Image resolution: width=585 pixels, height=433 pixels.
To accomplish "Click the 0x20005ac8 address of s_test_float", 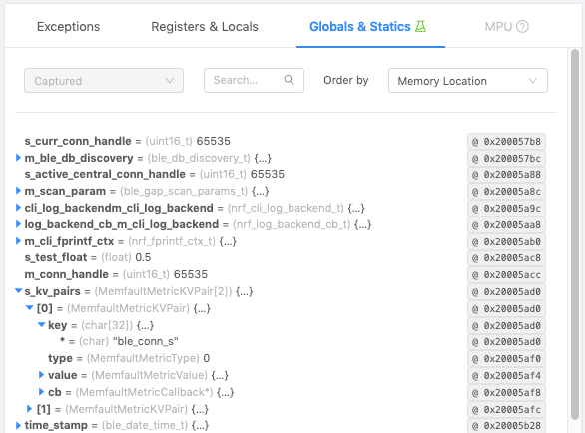I will pyautogui.click(x=506, y=258).
